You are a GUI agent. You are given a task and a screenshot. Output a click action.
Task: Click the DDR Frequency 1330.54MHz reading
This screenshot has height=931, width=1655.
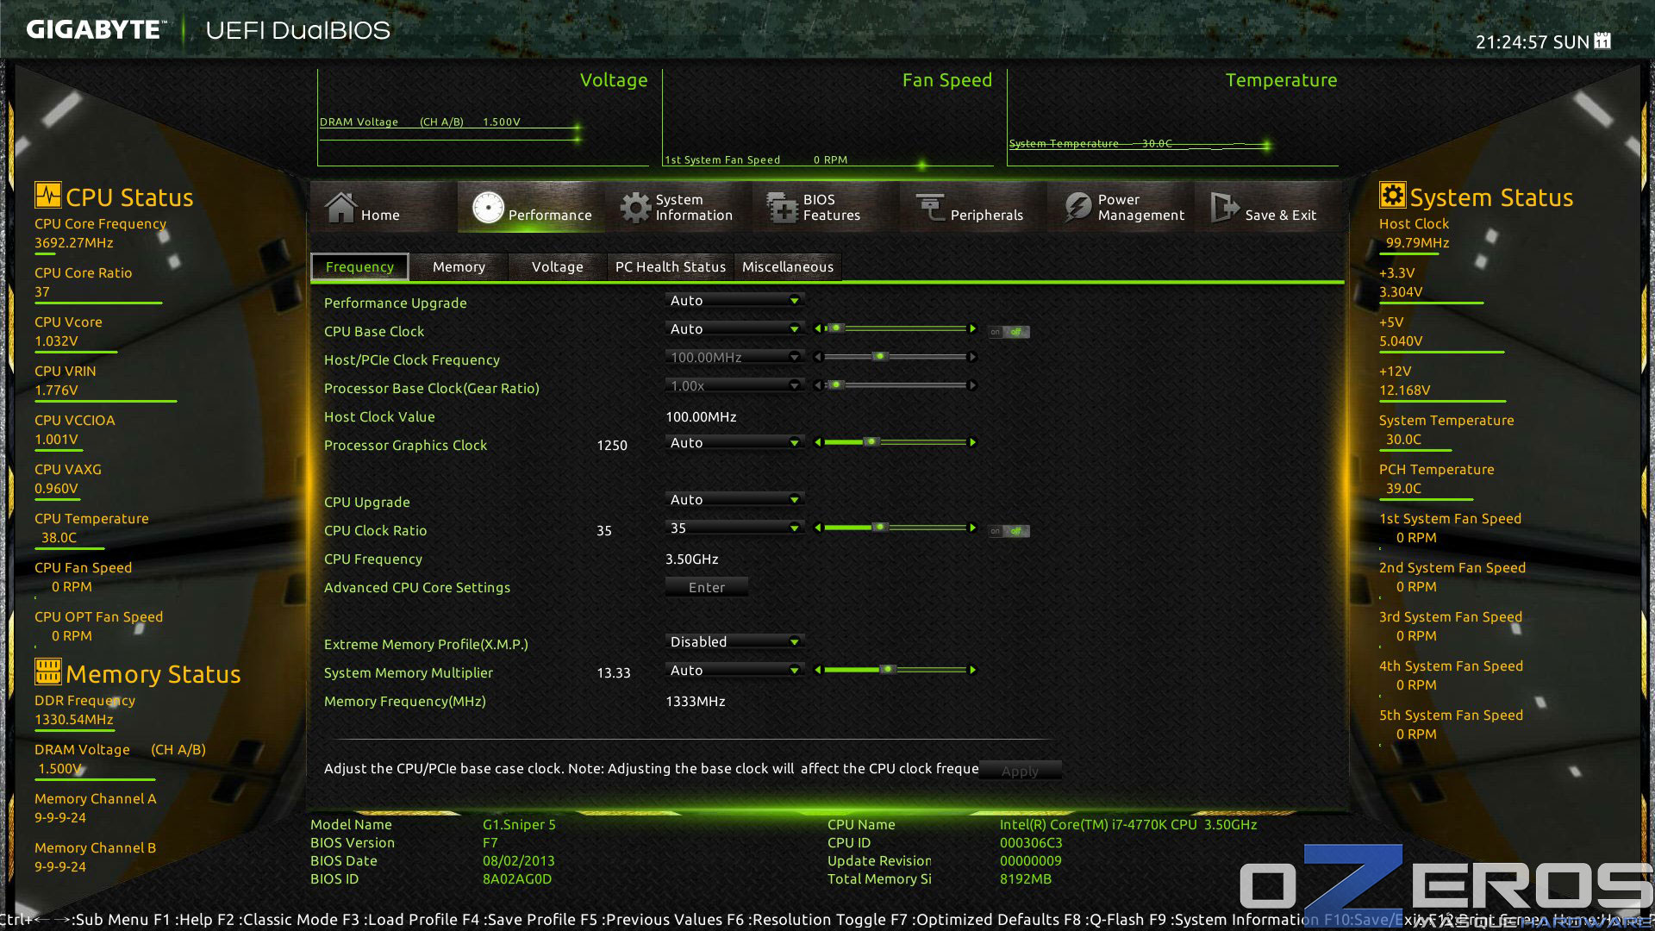click(x=74, y=719)
